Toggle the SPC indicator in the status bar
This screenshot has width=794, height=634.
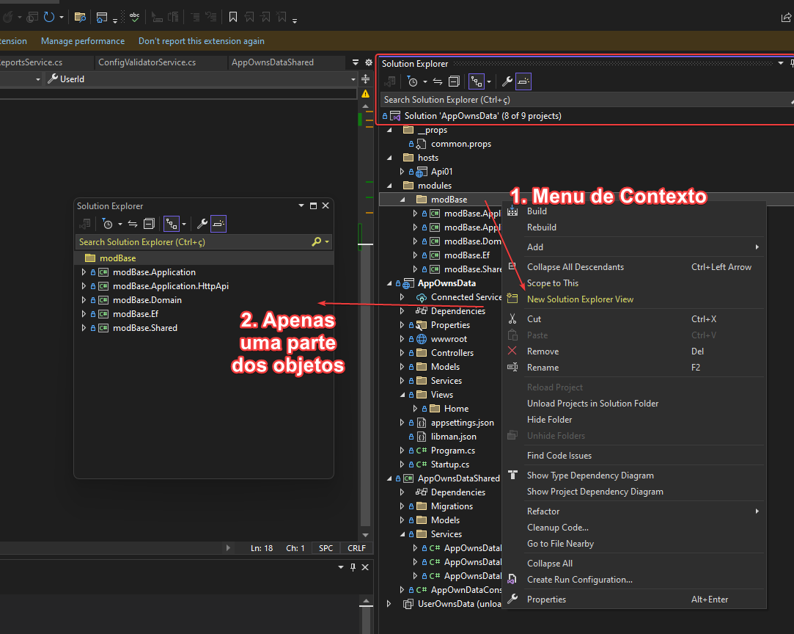326,548
